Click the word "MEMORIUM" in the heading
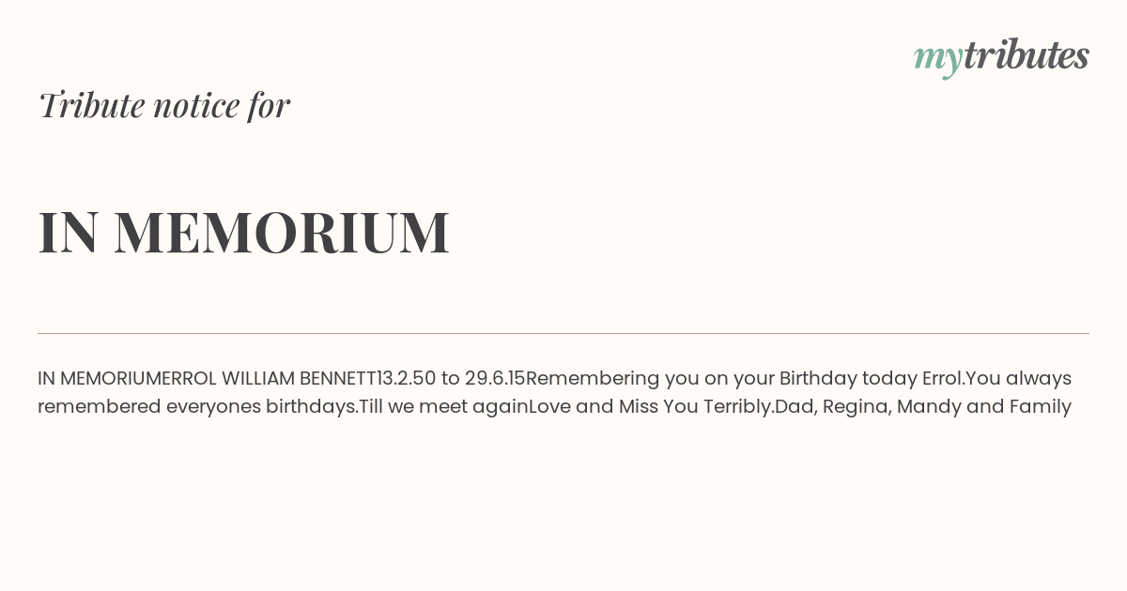 tap(282, 232)
